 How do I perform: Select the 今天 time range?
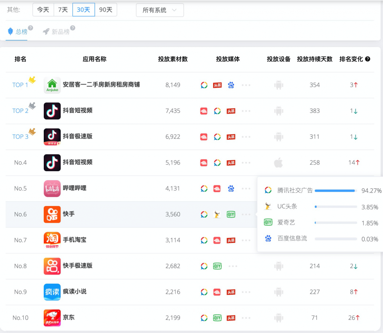(x=43, y=10)
